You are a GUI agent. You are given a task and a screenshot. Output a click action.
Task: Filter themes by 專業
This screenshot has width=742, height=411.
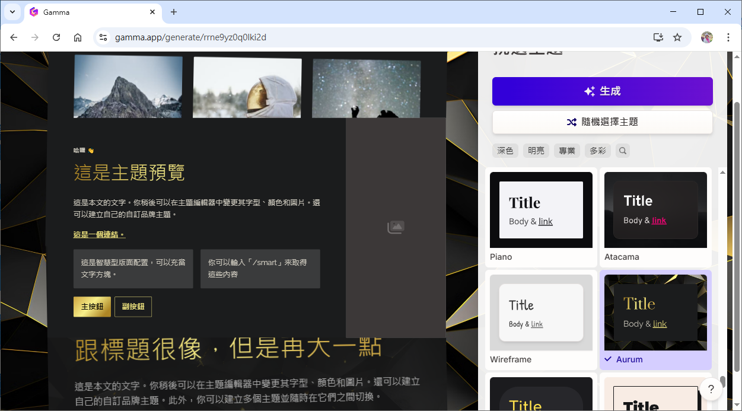567,151
